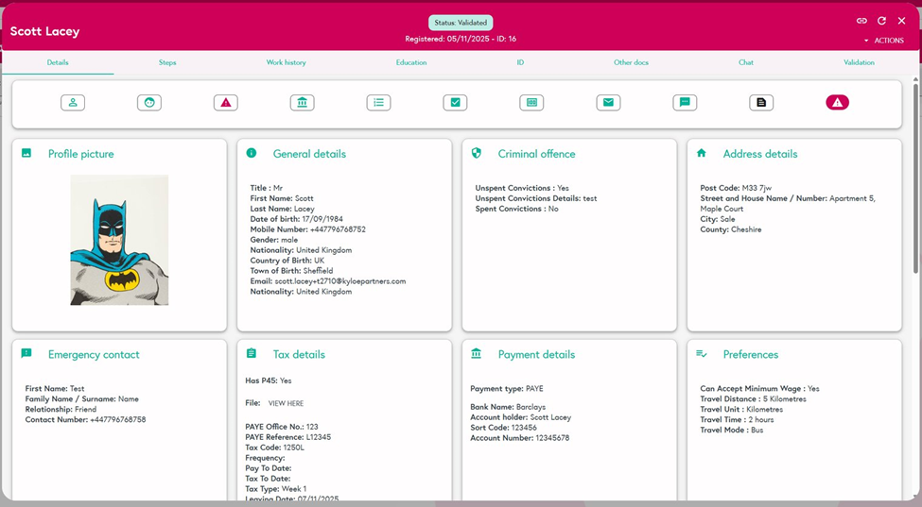The width and height of the screenshot is (922, 507).
Task: Click the Batman profile picture
Action: click(119, 240)
